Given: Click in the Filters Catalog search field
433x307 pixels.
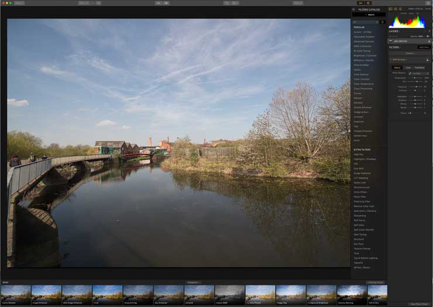Looking at the screenshot, I should coord(369,15).
